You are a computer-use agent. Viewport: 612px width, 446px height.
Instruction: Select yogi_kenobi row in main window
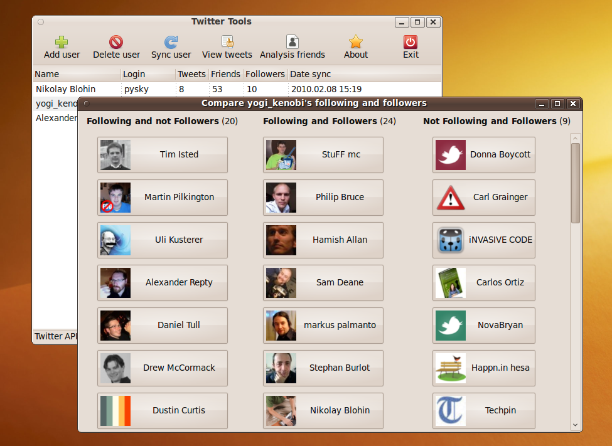[x=56, y=104]
